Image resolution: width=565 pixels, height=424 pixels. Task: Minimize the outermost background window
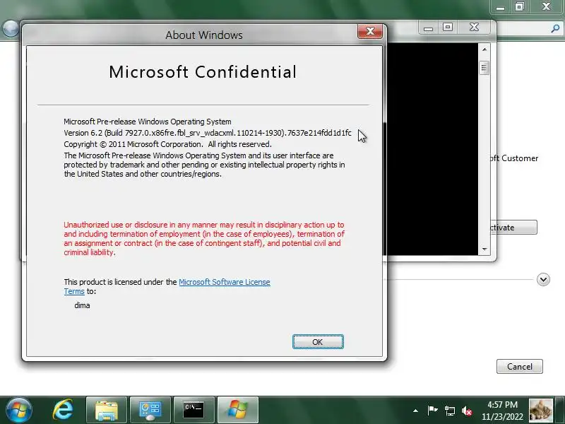500,6
